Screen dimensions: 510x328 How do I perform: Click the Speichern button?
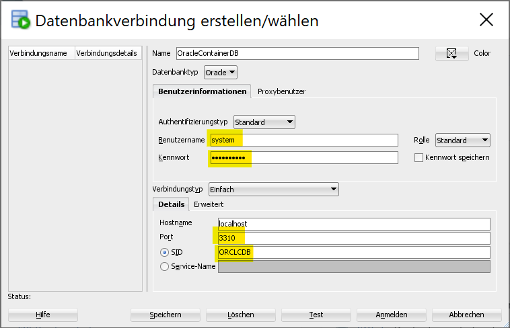point(166,315)
